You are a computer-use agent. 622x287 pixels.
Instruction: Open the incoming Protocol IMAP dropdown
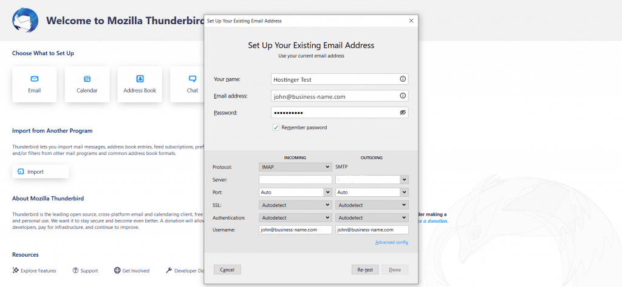coord(295,167)
